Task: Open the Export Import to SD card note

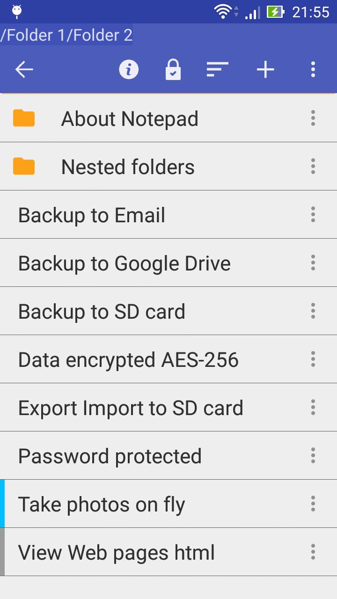Action: [168, 408]
